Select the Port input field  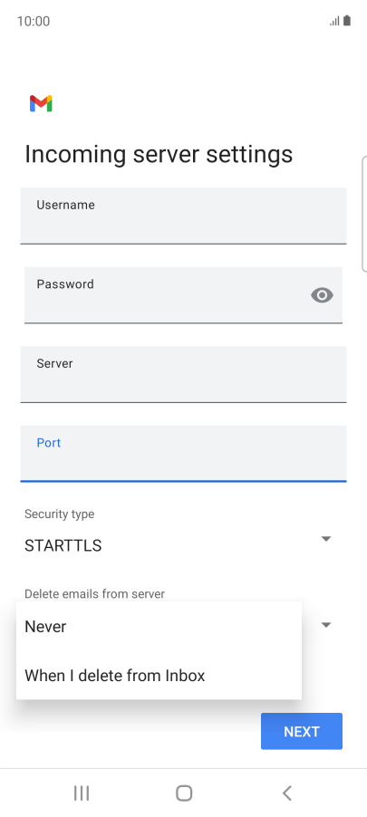click(183, 453)
